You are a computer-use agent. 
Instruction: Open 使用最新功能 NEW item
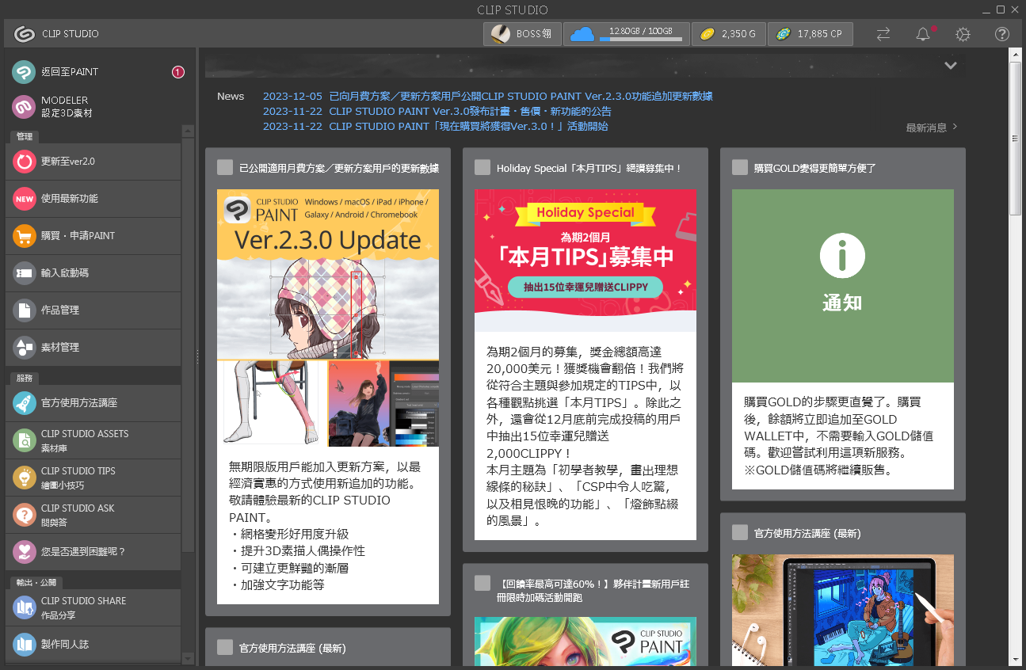pyautogui.click(x=93, y=199)
